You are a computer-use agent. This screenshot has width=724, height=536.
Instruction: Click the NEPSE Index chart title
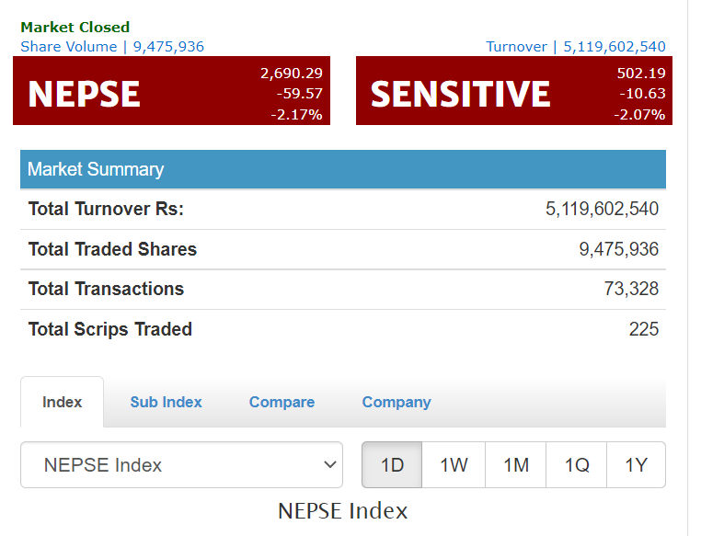point(342,511)
